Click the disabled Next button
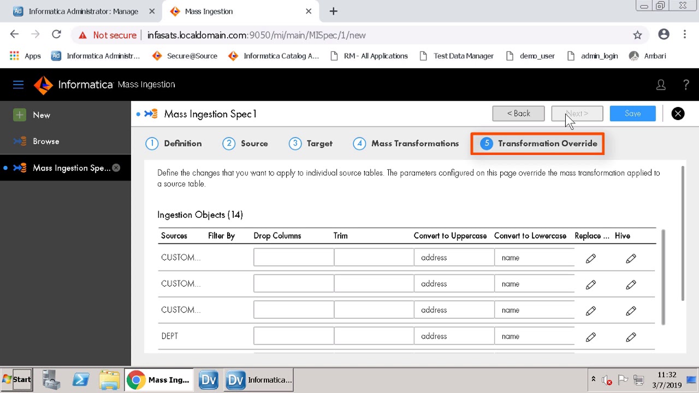 coord(577,114)
